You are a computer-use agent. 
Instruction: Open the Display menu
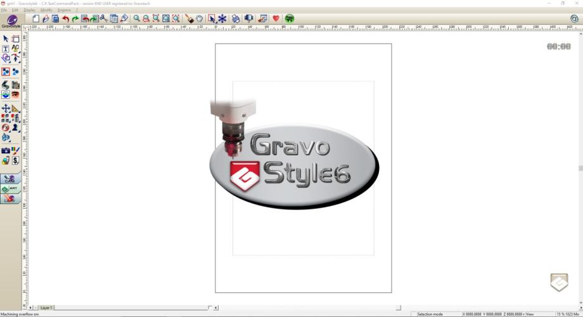tap(29, 10)
